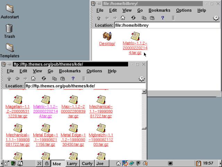The height and width of the screenshot is (167, 222).
Task: Open window menu of ftp themes window
Action: 4,64
